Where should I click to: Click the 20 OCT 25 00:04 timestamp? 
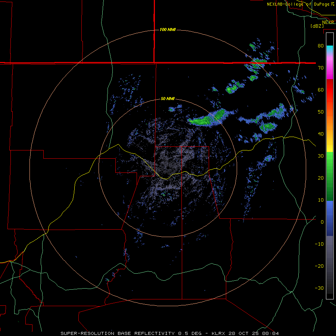254,333
